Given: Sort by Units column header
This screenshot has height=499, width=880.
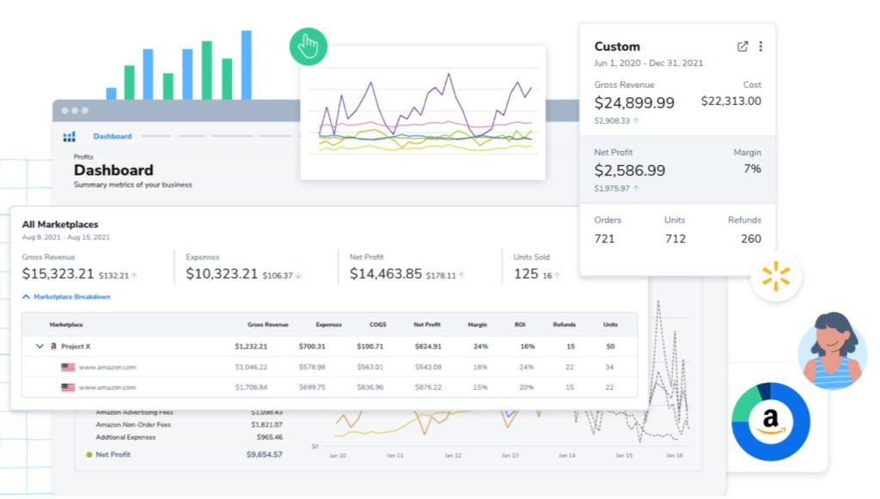Looking at the screenshot, I should click(610, 325).
